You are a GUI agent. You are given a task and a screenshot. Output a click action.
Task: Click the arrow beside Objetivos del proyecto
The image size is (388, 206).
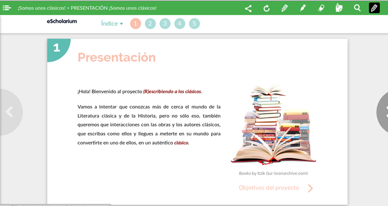point(310,188)
